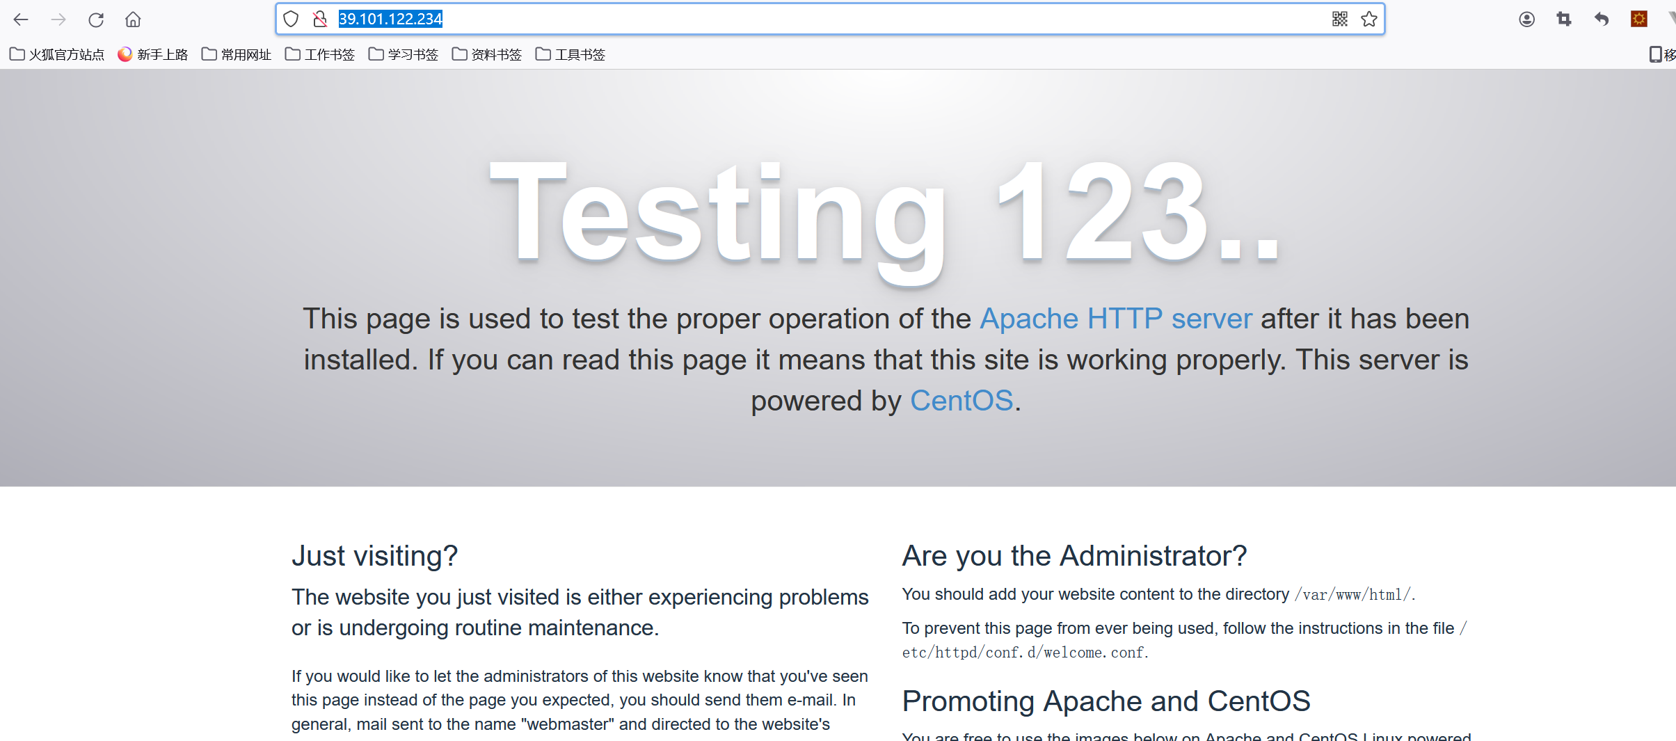Image resolution: width=1676 pixels, height=741 pixels.
Task: Open the browser home page
Action: pos(133,19)
